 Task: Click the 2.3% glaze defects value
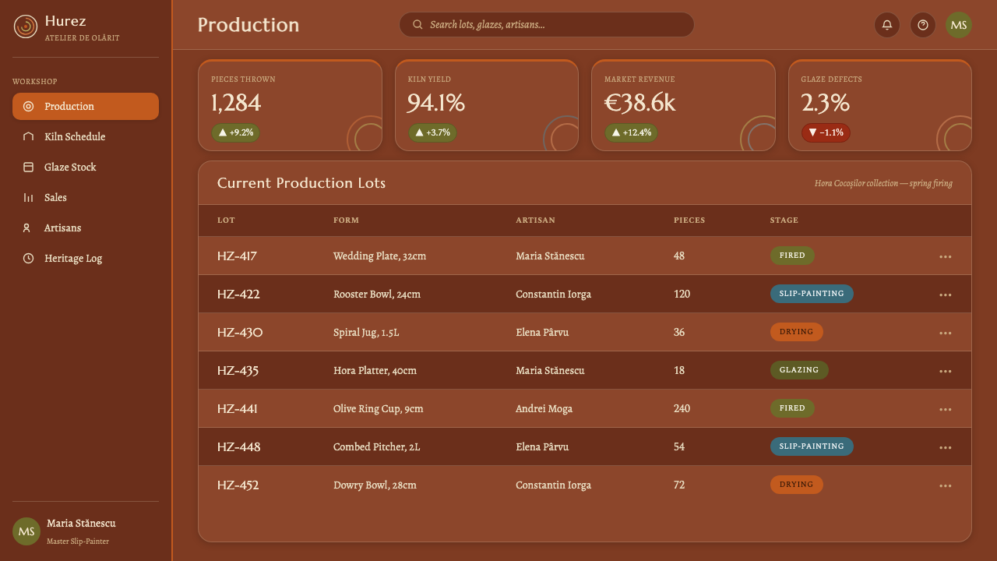825,103
